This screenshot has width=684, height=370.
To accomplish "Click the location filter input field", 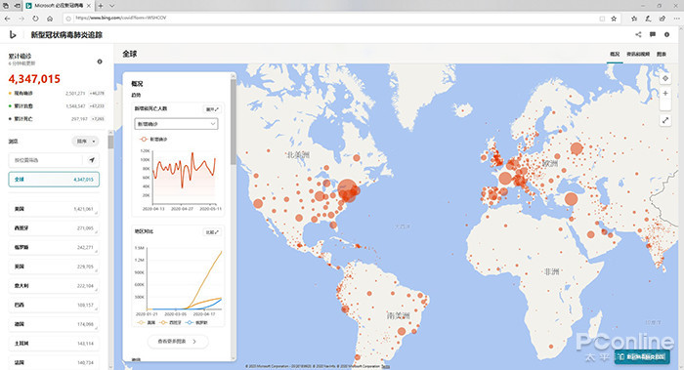I will click(46, 160).
